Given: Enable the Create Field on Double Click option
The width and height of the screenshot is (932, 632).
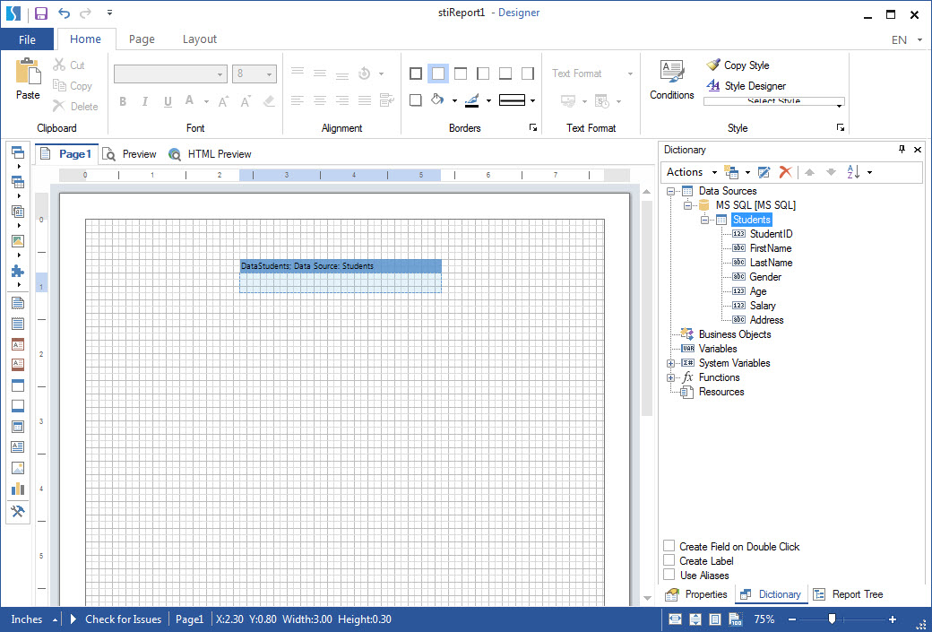Looking at the screenshot, I should (x=668, y=546).
